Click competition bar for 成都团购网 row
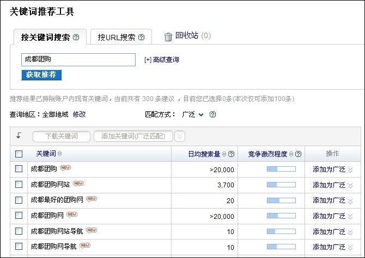Image resolution: width=365 pixels, height=258 pixels. (x=281, y=216)
